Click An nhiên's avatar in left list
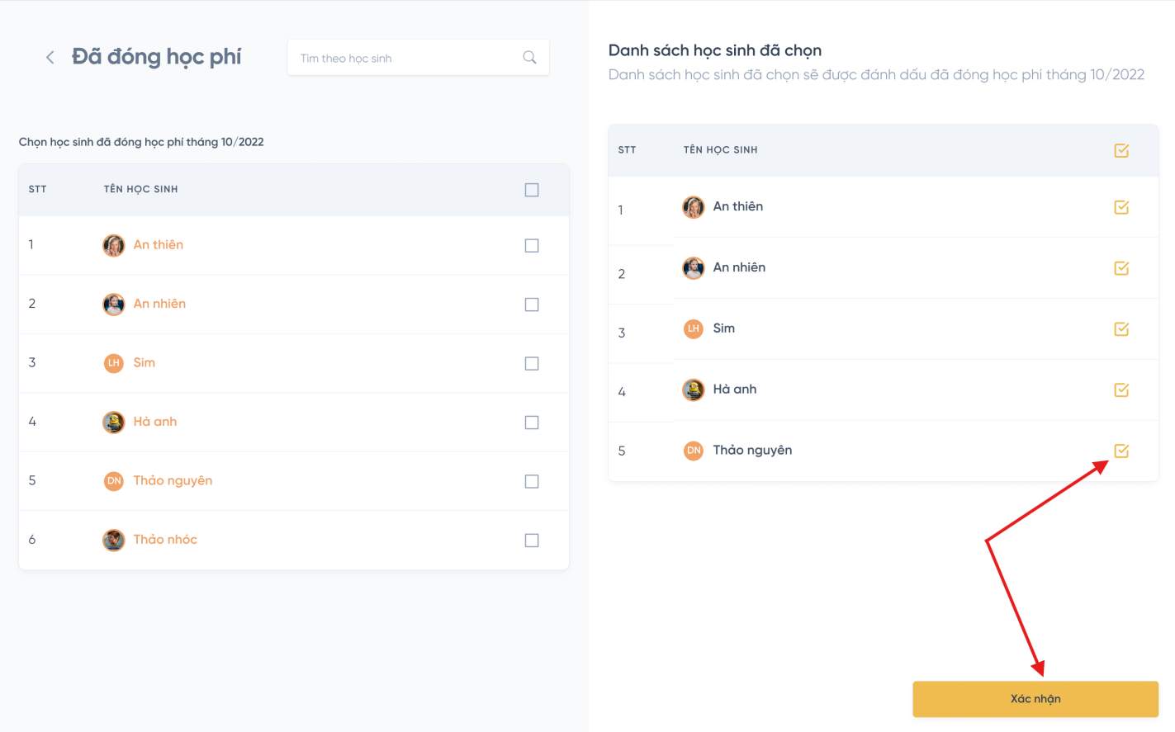The height and width of the screenshot is (732, 1175). point(114,305)
